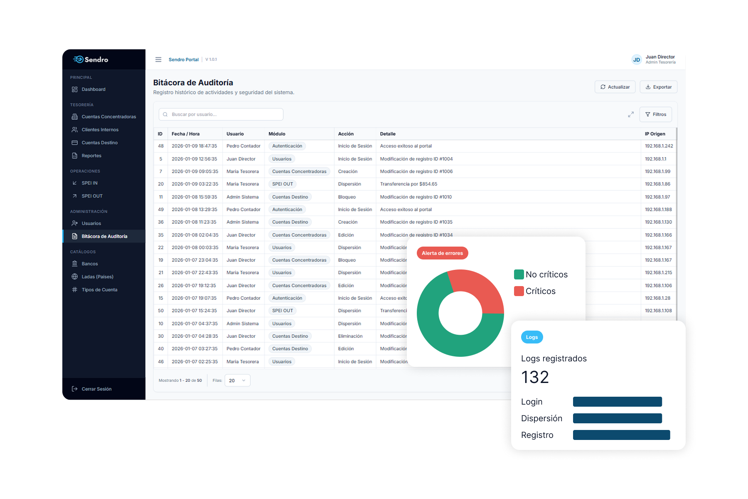
Task: Open Bancos from the sidebar
Action: 90,264
